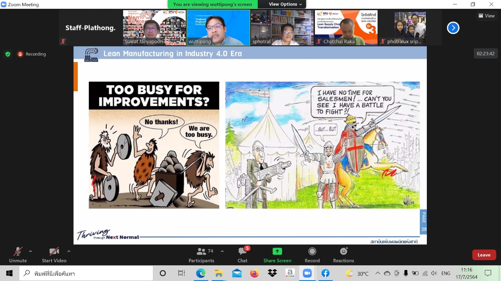The image size is (501, 281).
Task: Click the knight and salesman cartoon image
Action: pyautogui.click(x=323, y=145)
